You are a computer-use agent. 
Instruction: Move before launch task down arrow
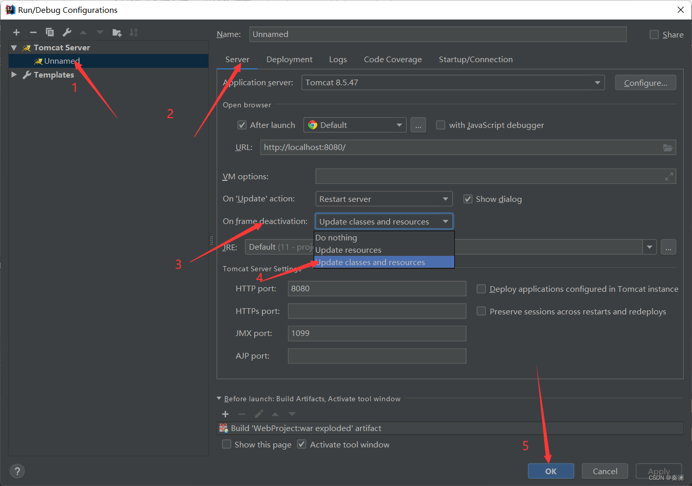292,414
